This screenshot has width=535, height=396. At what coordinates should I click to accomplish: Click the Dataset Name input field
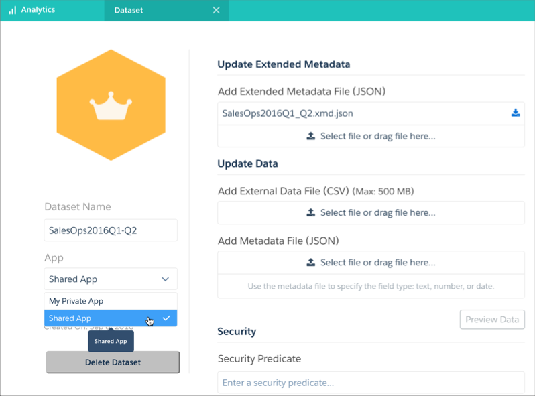(x=111, y=230)
